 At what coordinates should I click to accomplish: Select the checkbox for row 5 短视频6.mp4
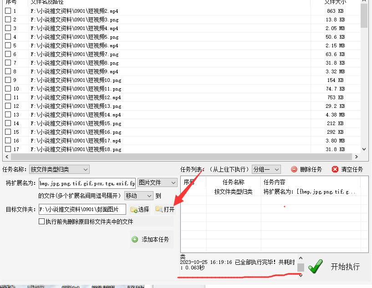[8, 45]
